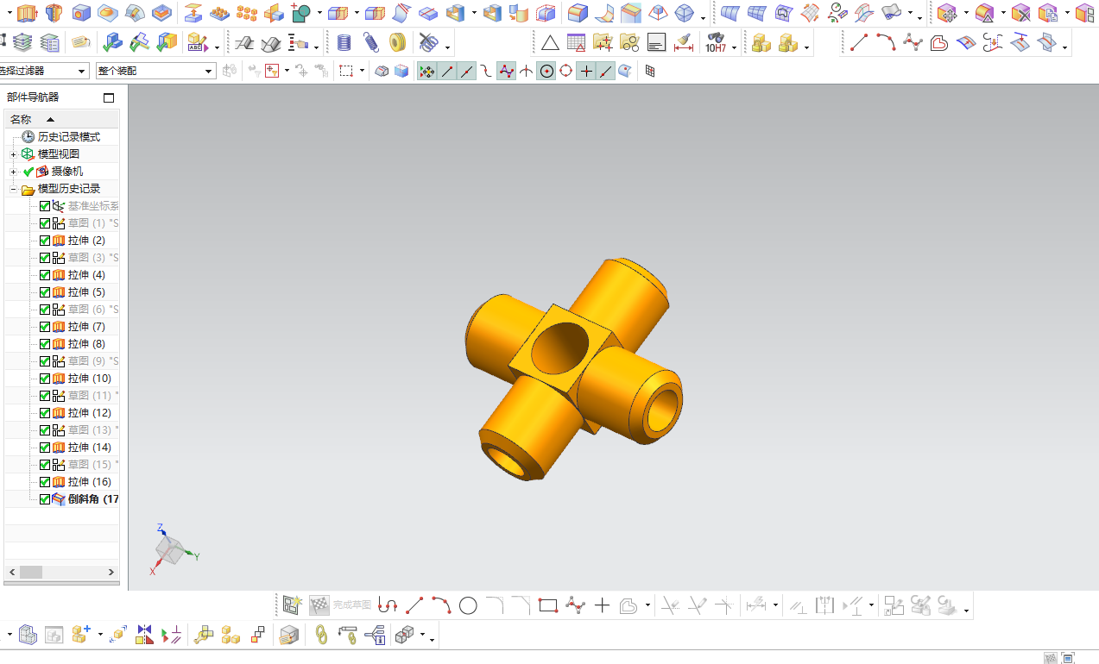Click the sketch circle tool in bottom toolbar
The height and width of the screenshot is (664, 1099).
point(468,605)
